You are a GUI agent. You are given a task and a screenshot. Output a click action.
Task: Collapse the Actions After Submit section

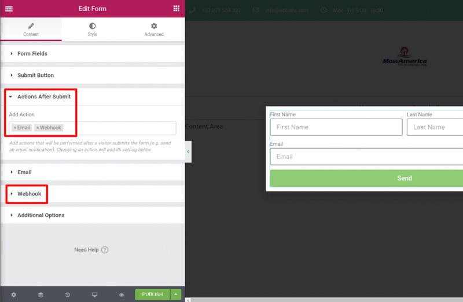93,97
